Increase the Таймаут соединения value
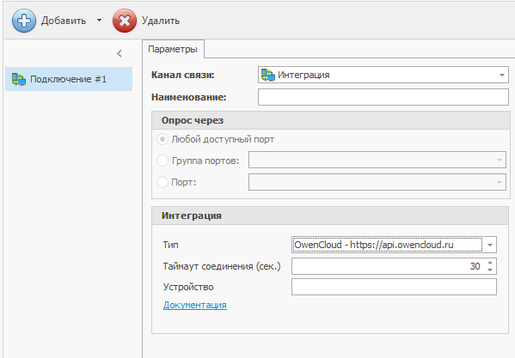The width and height of the screenshot is (515, 358). (490, 263)
